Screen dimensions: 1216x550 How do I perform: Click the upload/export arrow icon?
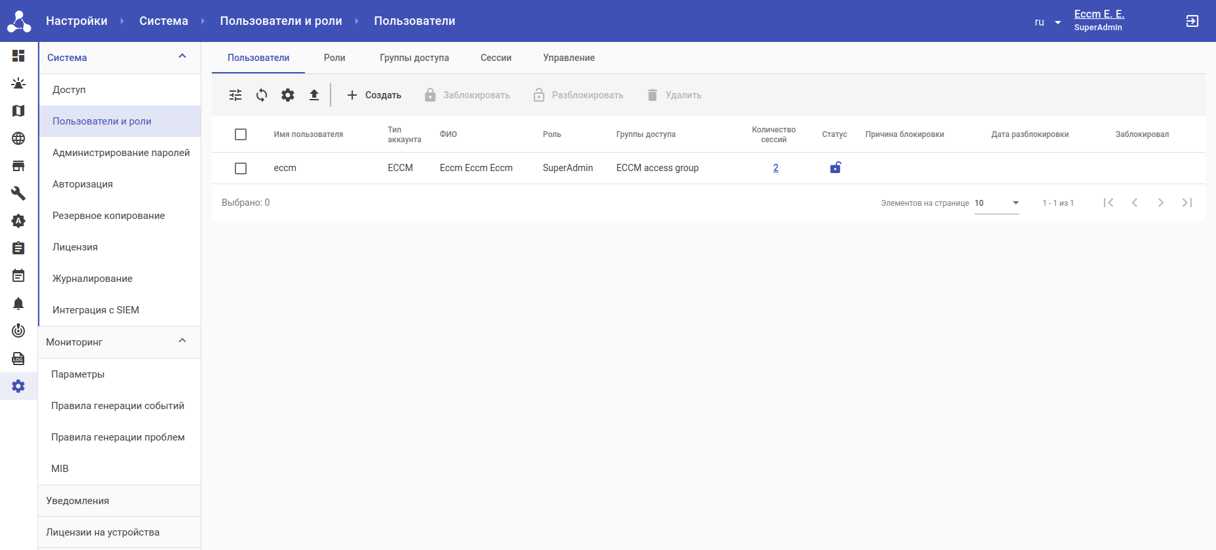314,95
